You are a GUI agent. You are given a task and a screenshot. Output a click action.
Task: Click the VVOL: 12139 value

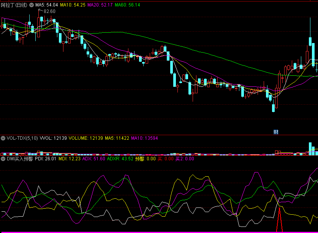(53, 138)
